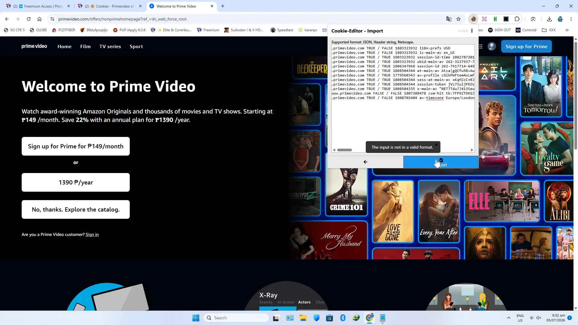Click the Sign up for Prime header button
Screen dimensions: 578x325
[527, 46]
